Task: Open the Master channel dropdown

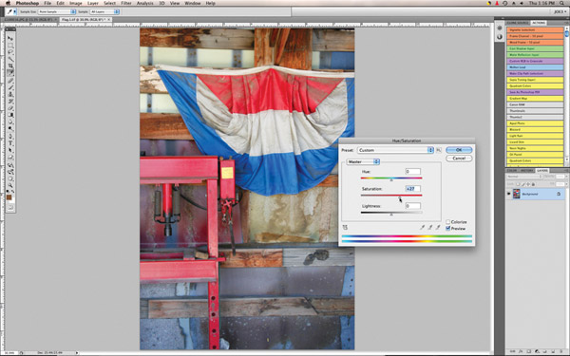Action: pos(363,161)
